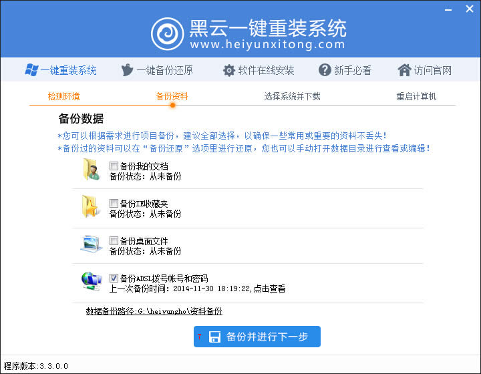Open the 数据备份路径 G:\heiyungho link
Image resolution: width=481 pixels, height=374 pixels.
point(154,311)
